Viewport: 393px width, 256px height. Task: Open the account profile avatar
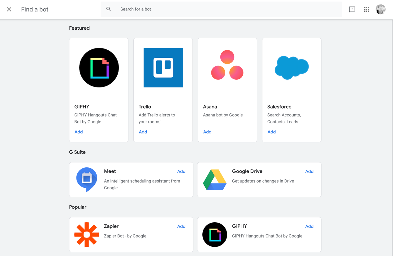381,9
